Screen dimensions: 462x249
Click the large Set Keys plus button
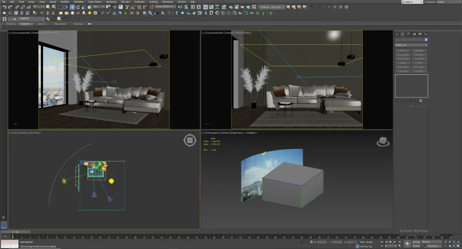pyautogui.click(x=407, y=244)
